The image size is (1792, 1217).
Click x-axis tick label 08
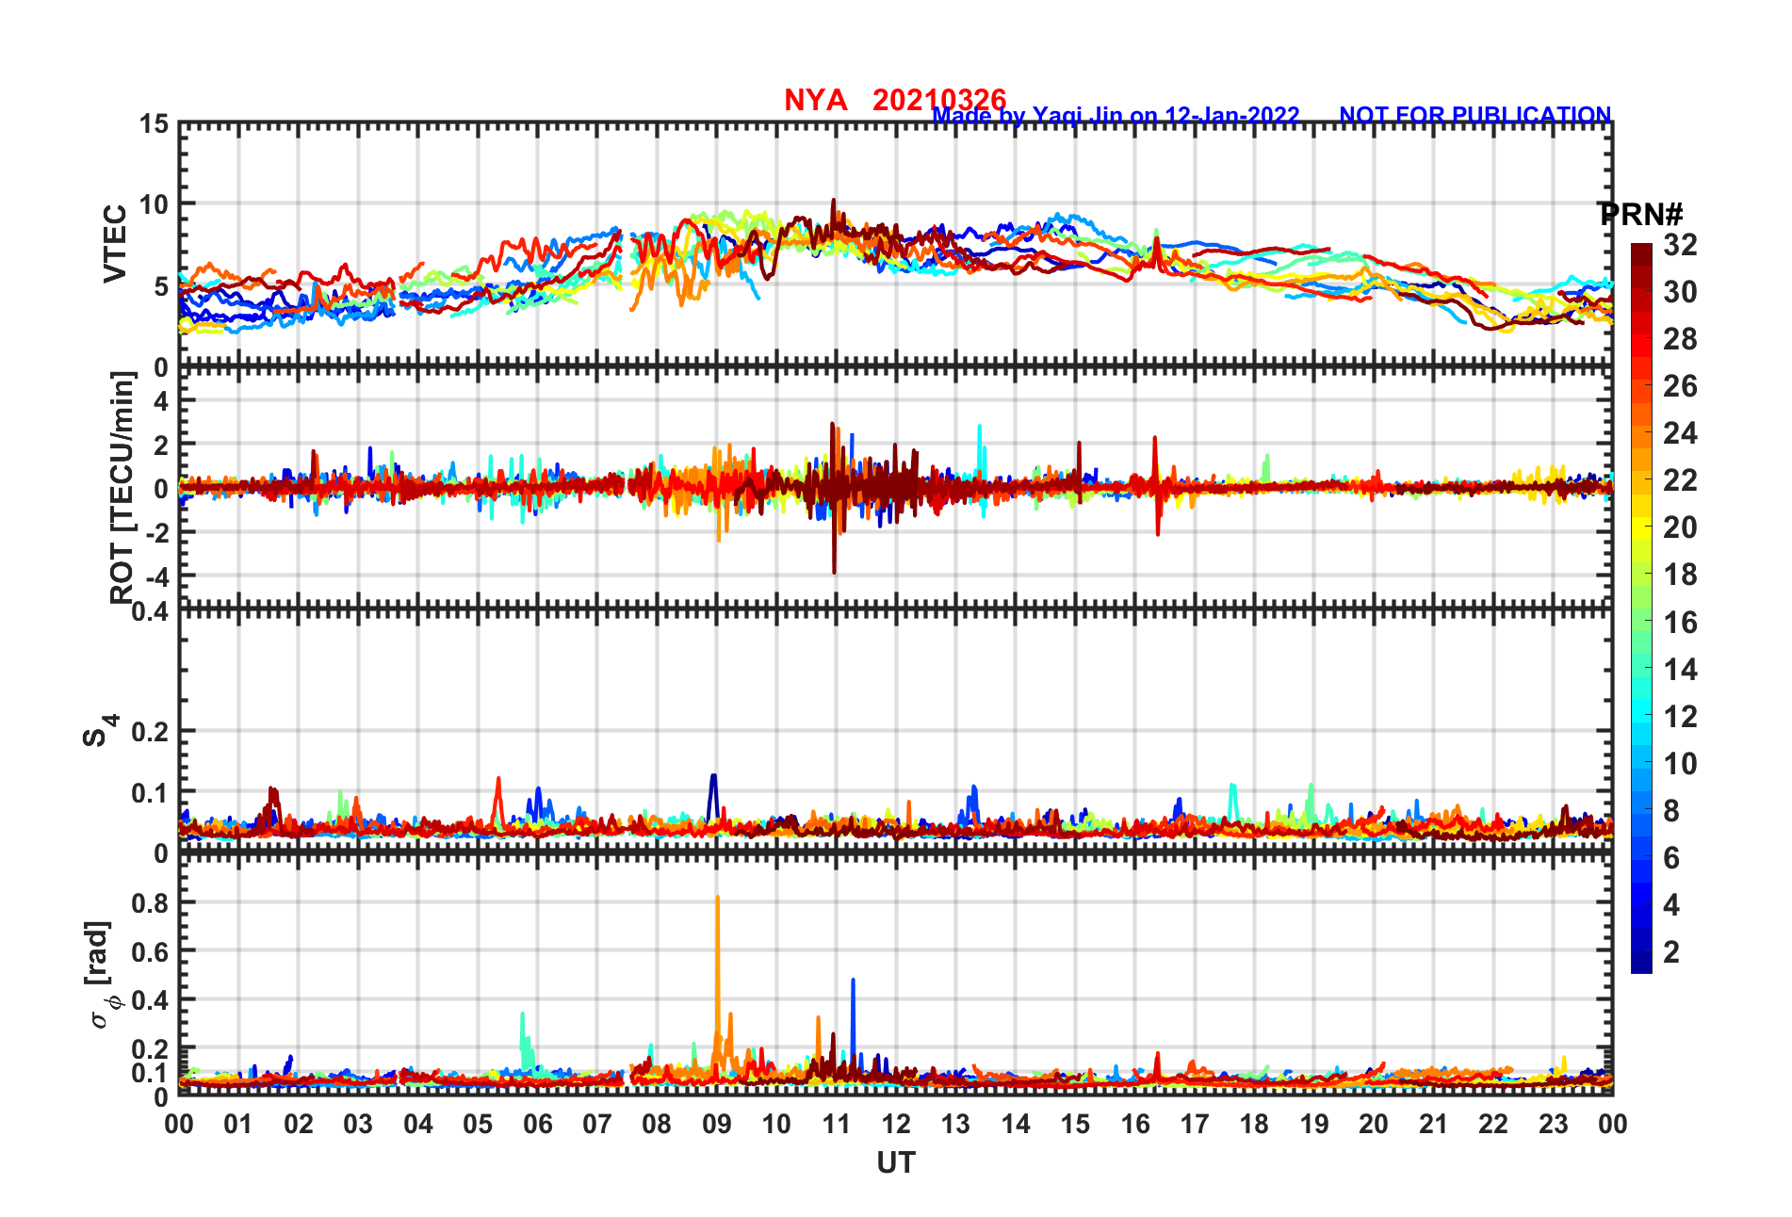(x=657, y=1124)
